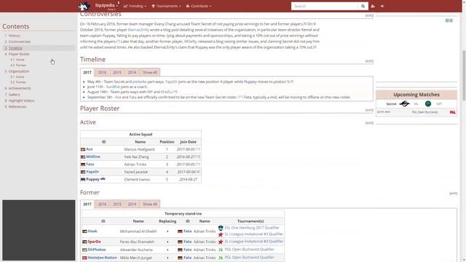Open Puppey player page
Viewport: 466px width, 262px height.
(92, 180)
